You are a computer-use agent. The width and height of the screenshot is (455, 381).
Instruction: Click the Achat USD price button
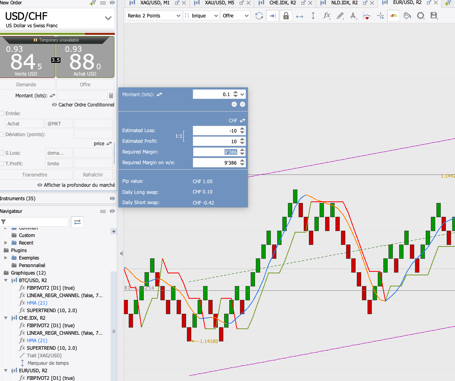(85, 57)
